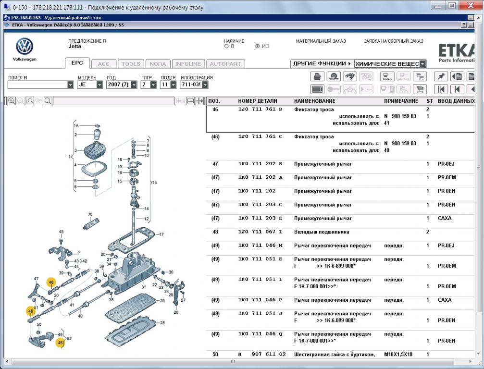The image size is (484, 369).
Task: Select the 'В' availability radio button
Action: pos(226,46)
